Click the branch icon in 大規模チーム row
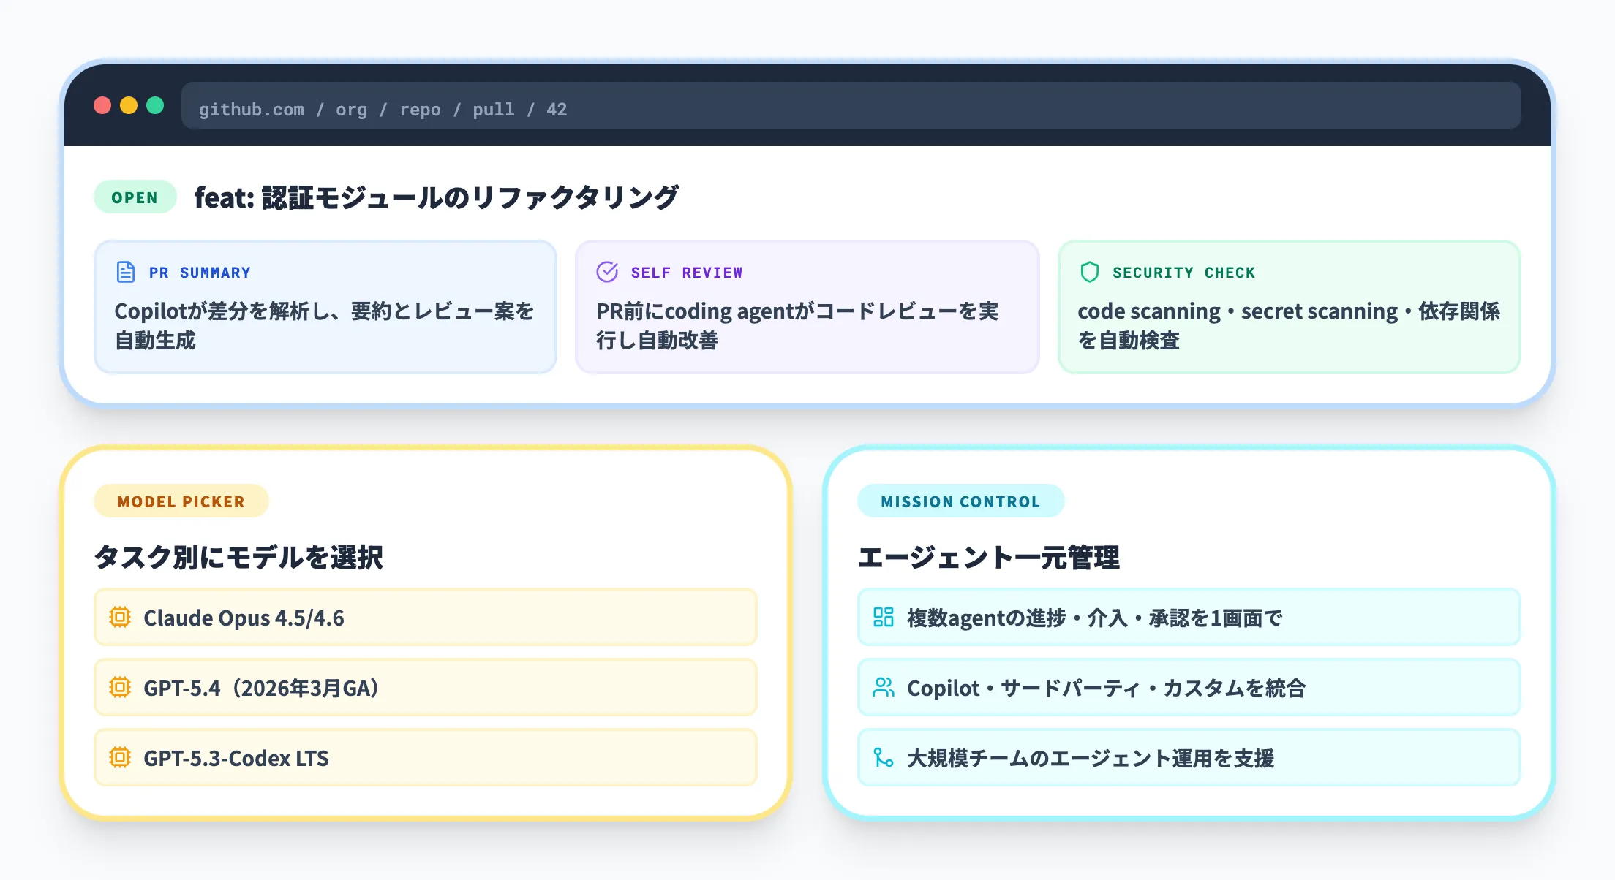 coord(885,758)
